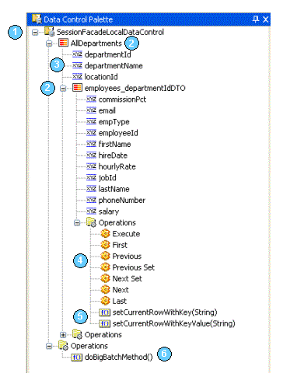Click the hourlyRate attribute icon
The image size is (290, 391).
91,166
